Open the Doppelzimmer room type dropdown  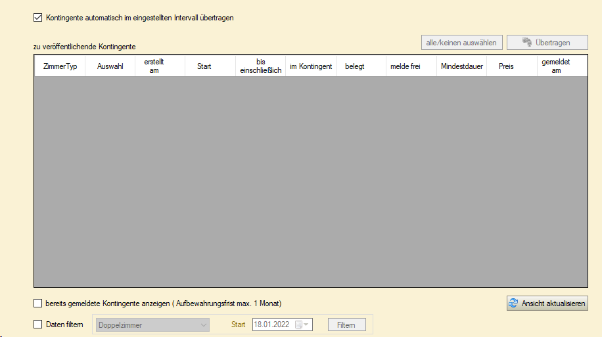(x=202, y=325)
